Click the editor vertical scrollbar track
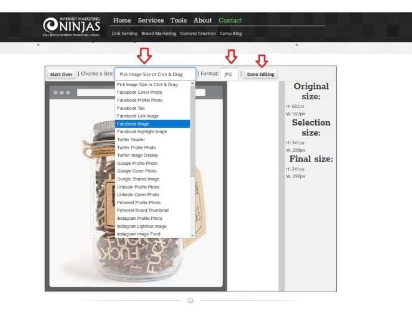The width and height of the screenshot is (412, 322). [281, 186]
